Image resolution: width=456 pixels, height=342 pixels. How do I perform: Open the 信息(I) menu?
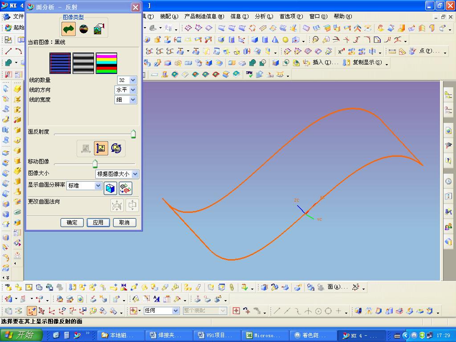tap(240, 16)
